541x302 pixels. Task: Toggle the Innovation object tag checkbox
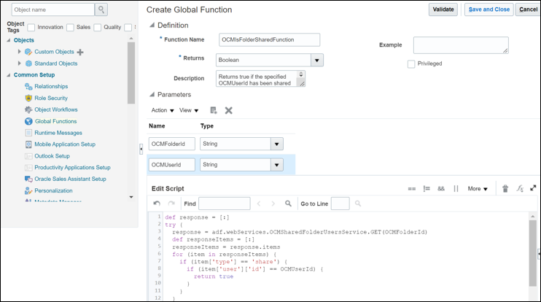pos(31,27)
